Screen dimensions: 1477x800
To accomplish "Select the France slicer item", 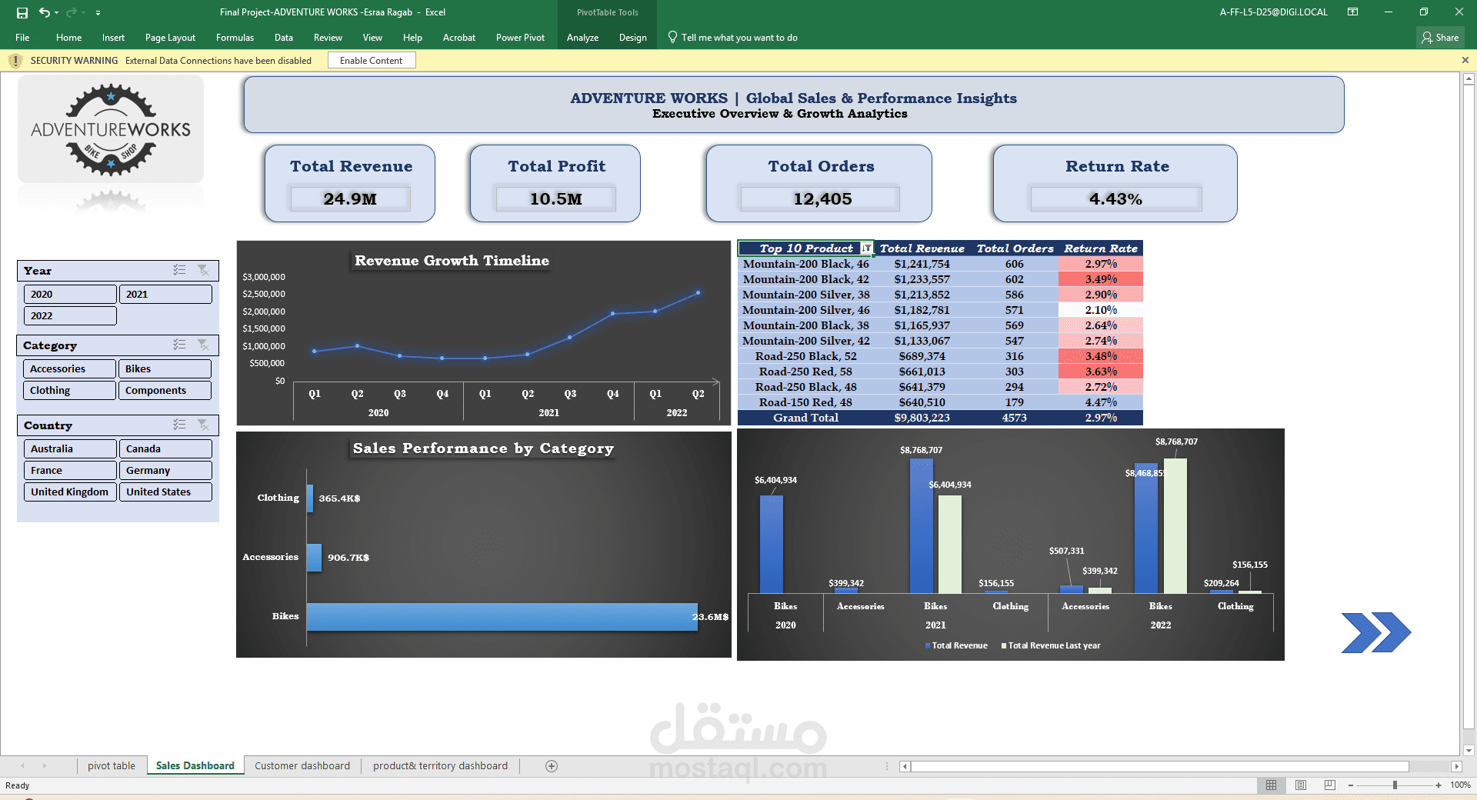I will click(x=70, y=470).
